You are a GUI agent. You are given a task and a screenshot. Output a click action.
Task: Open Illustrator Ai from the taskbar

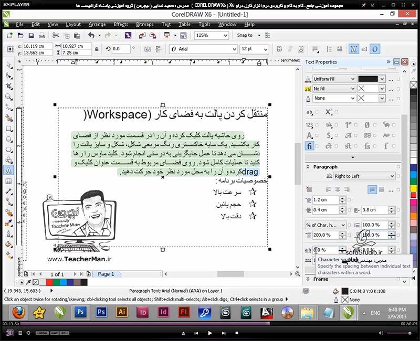[122, 312]
